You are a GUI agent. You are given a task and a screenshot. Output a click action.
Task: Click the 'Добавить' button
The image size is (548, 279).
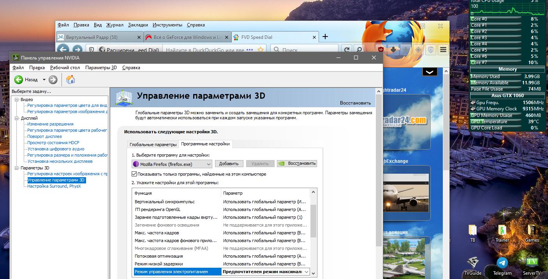point(229,164)
